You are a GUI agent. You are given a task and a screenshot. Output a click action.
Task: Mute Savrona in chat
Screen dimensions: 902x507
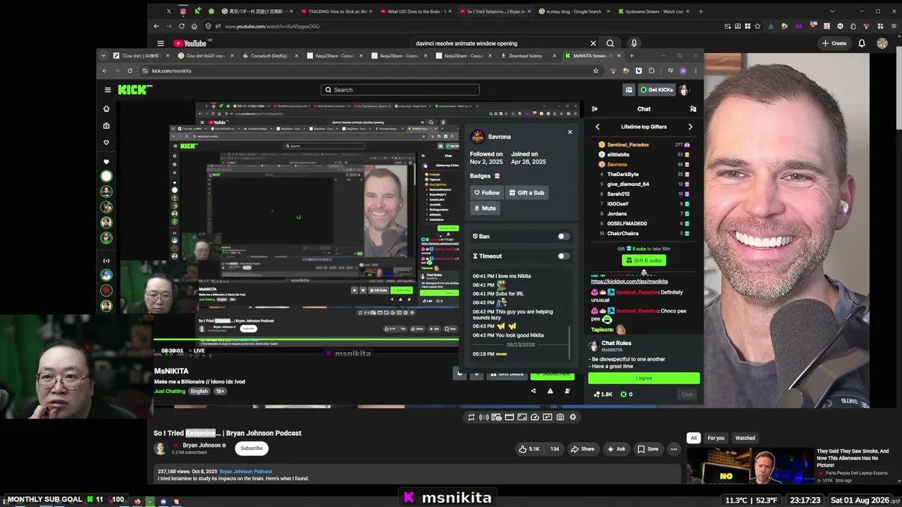(486, 208)
